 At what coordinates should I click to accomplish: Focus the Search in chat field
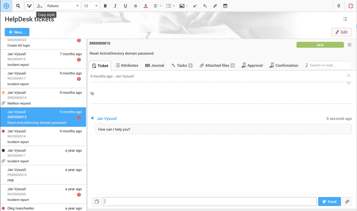tap(329, 65)
